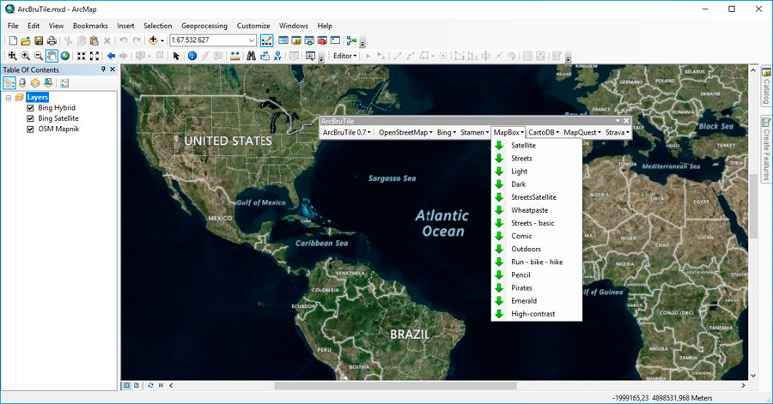Open the Create Features side tab
Viewport: 773px width, 404px height.
pos(766,149)
